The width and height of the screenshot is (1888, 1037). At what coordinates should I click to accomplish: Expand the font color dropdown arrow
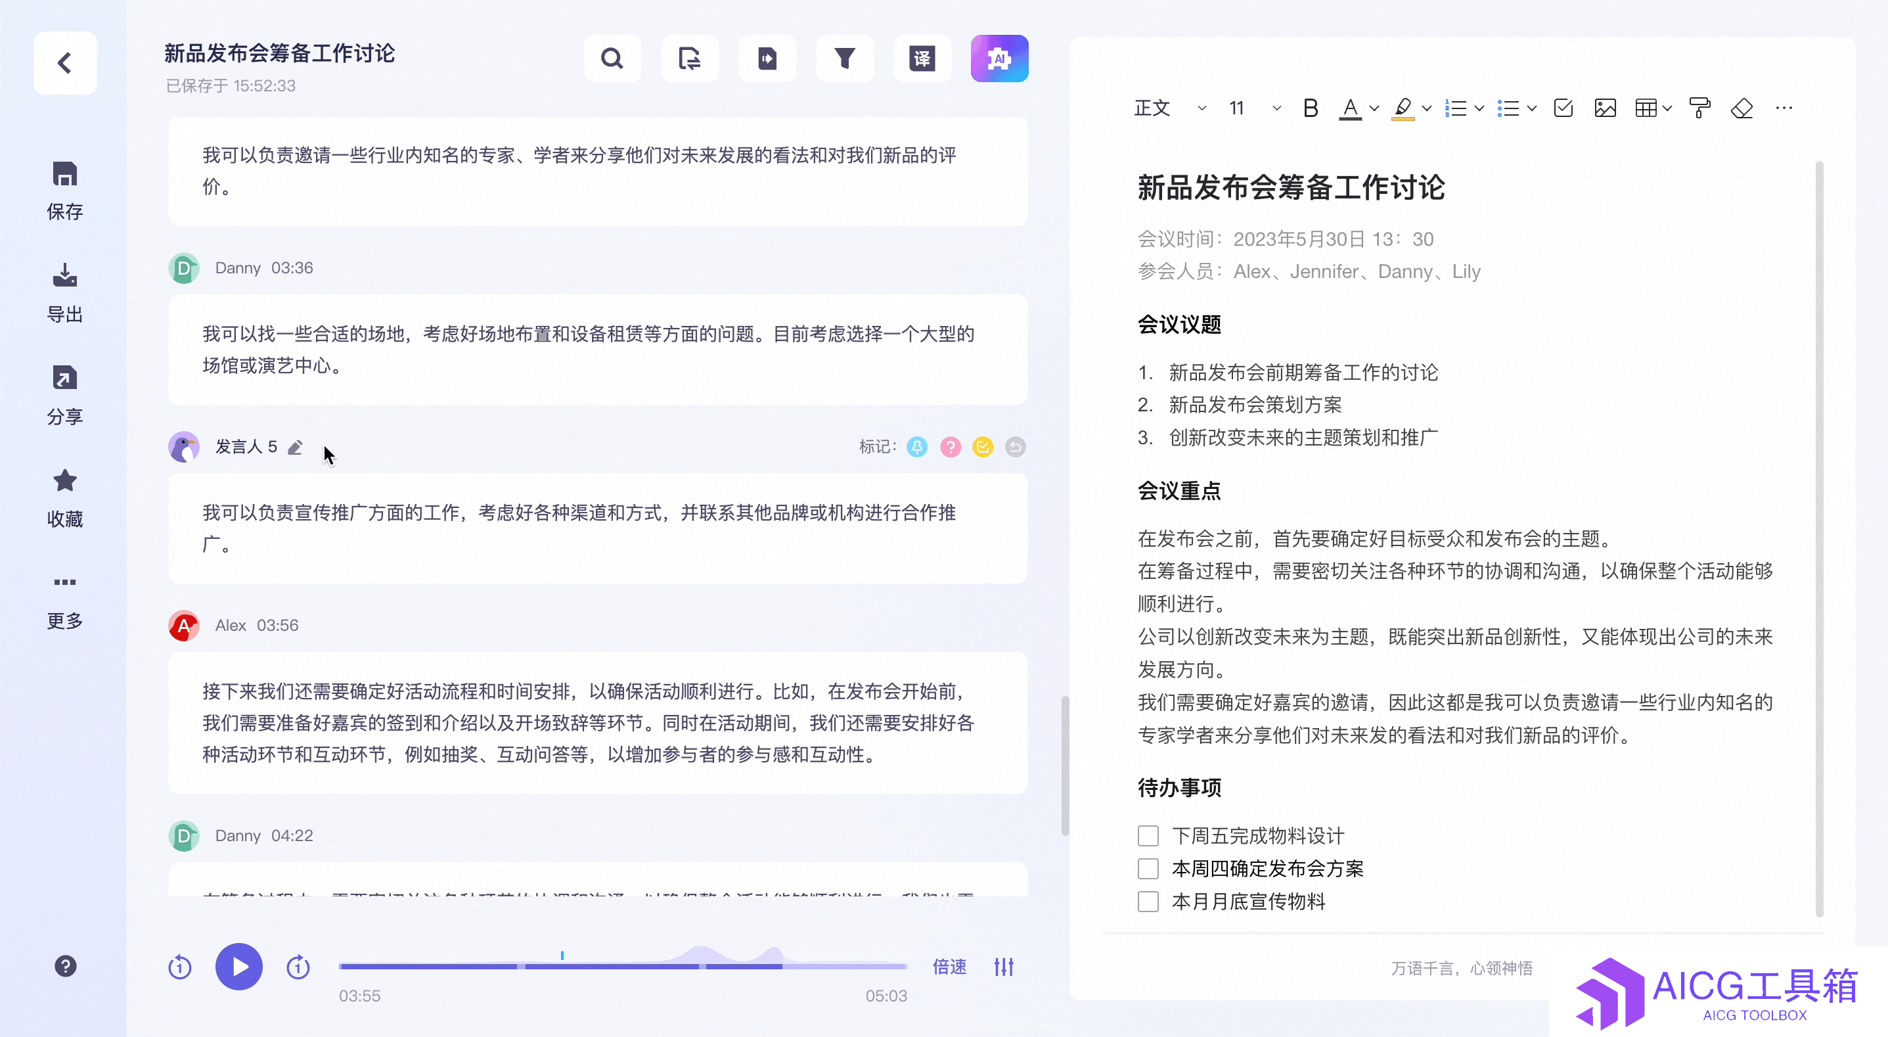coord(1374,108)
